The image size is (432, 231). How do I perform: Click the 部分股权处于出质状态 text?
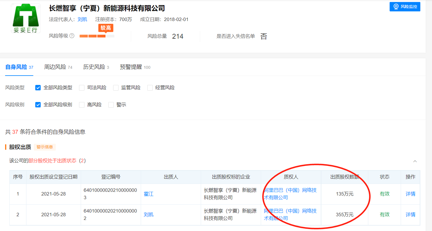[x=52, y=161]
